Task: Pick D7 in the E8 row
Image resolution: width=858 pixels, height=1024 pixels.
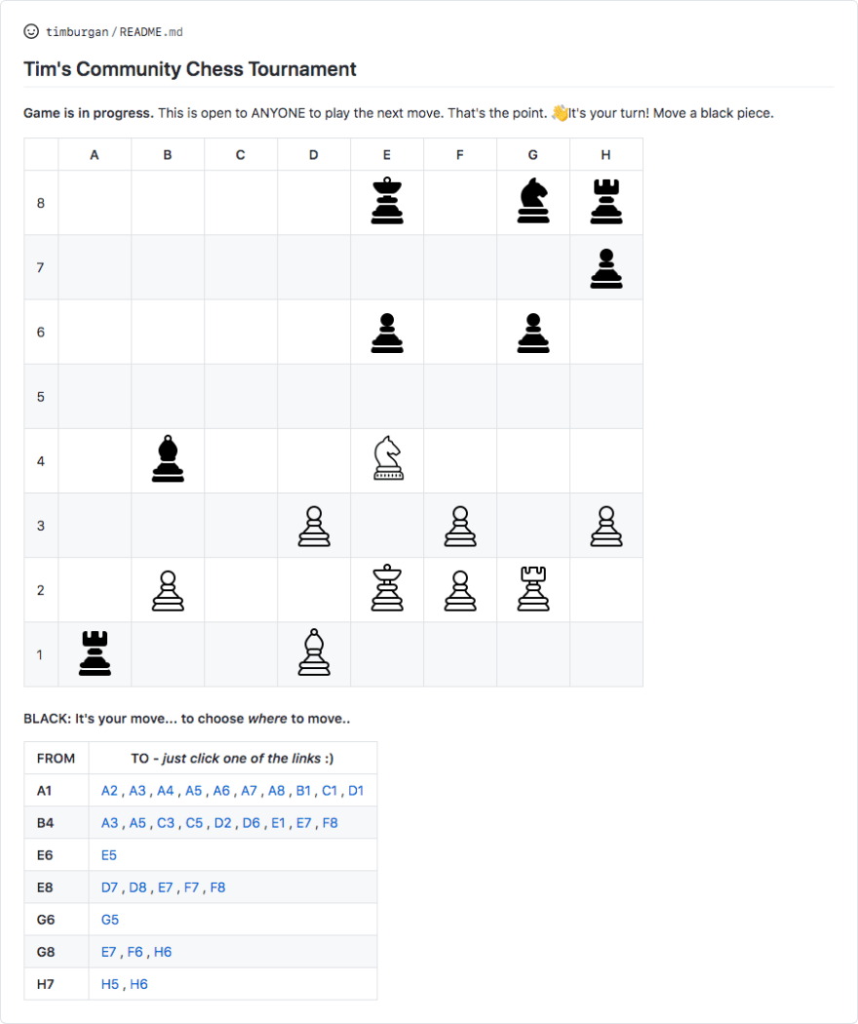Action: (109, 887)
